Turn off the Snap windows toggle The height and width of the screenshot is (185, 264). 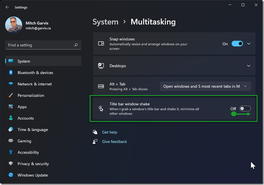237,44
